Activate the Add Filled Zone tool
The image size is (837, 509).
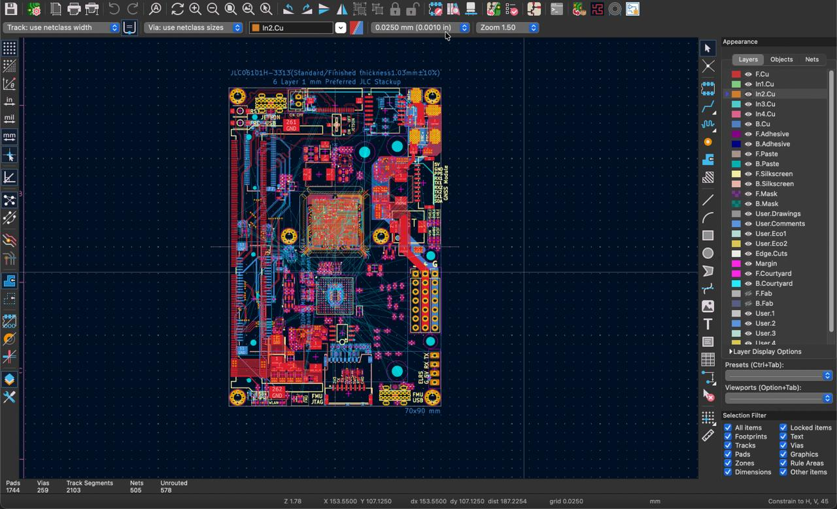708,160
